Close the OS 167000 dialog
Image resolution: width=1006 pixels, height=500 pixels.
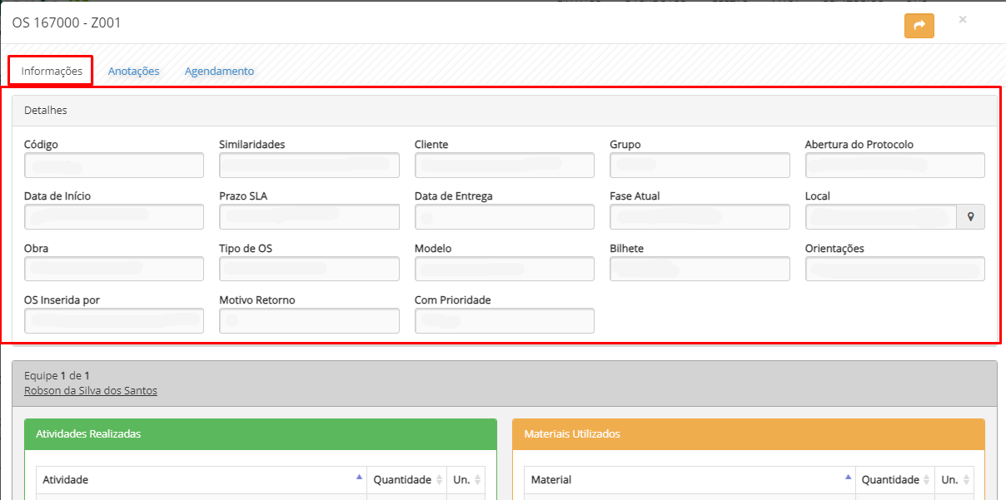(963, 20)
